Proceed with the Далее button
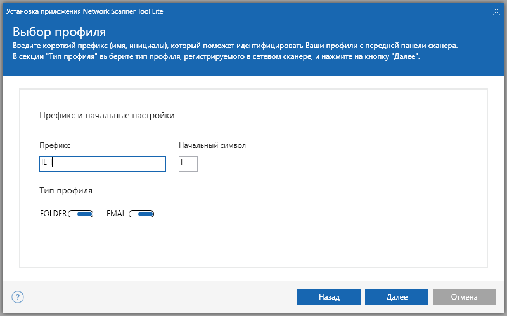The width and height of the screenshot is (507, 316). coord(396,296)
